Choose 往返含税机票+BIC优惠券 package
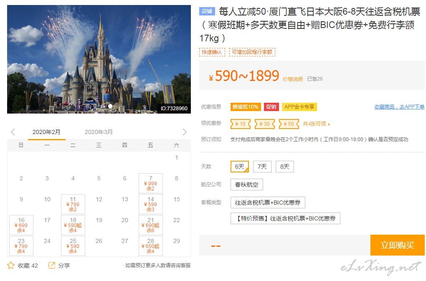Screen dimensions: 426x281 pos(268,203)
